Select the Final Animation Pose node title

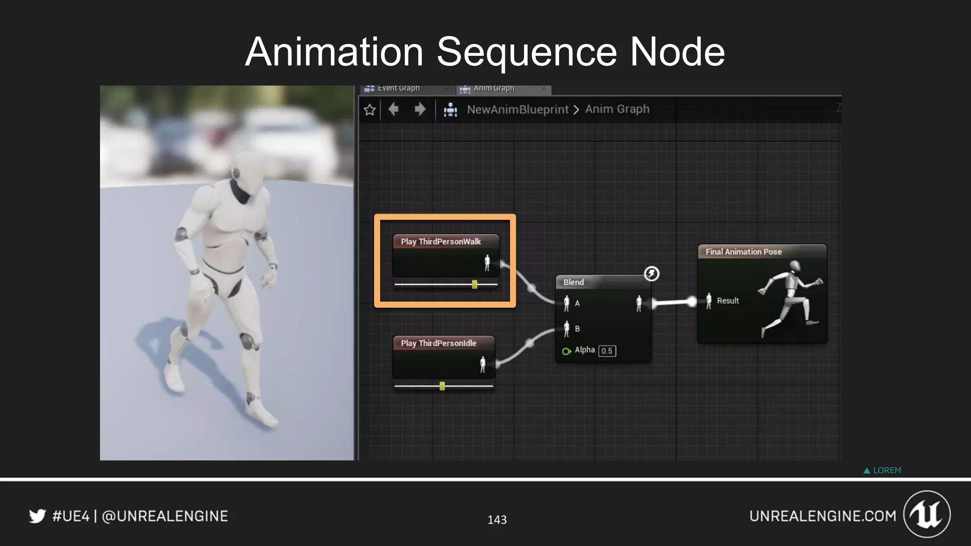743,252
